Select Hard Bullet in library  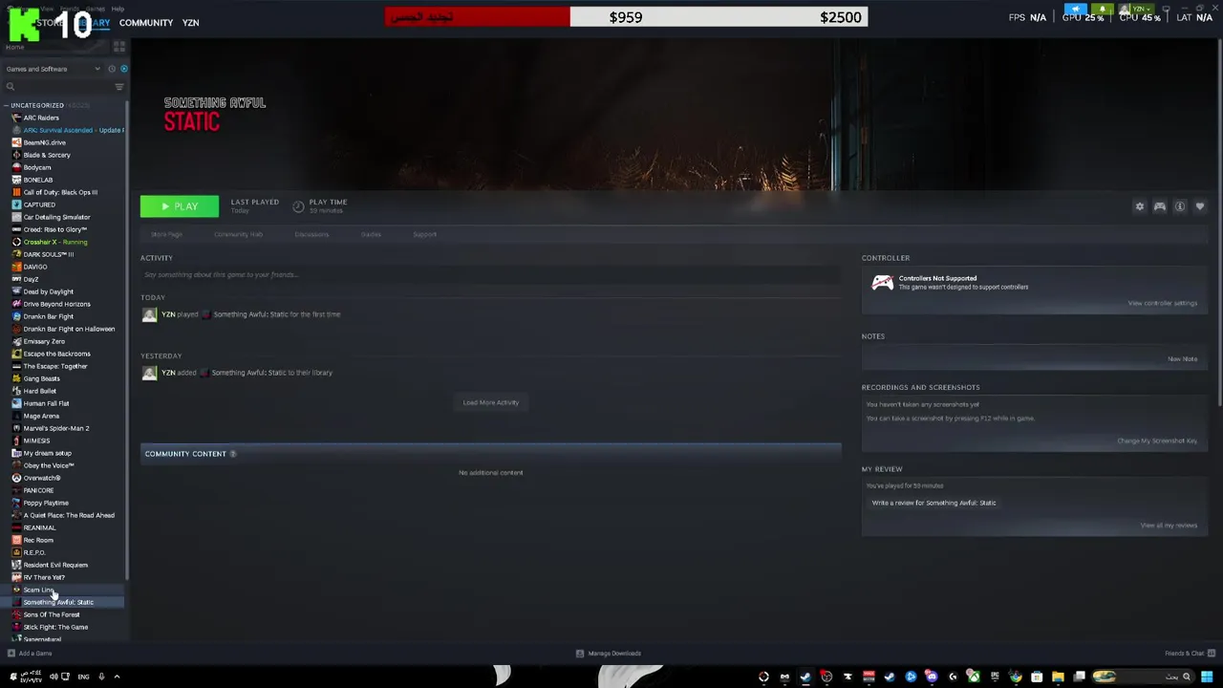tap(40, 391)
